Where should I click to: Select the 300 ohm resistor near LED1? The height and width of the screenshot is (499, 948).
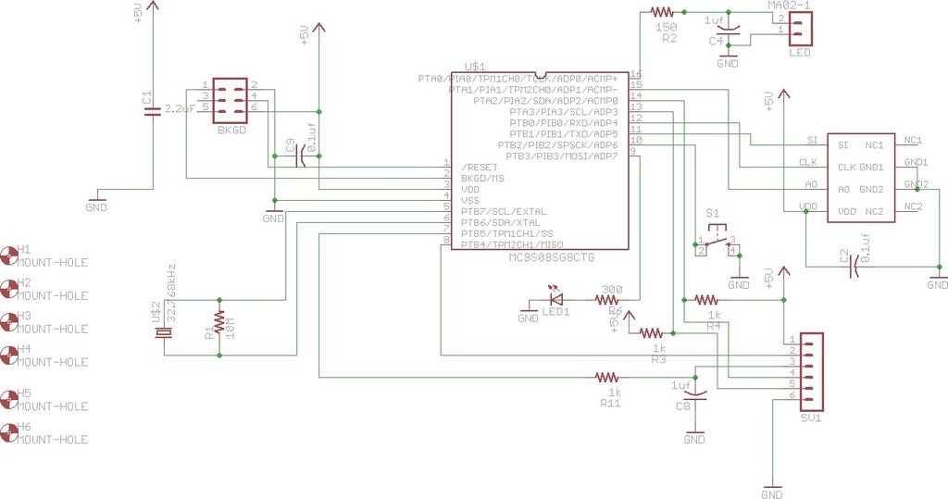pos(607,299)
